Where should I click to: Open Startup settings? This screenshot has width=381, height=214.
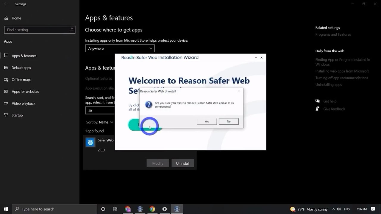[17, 115]
